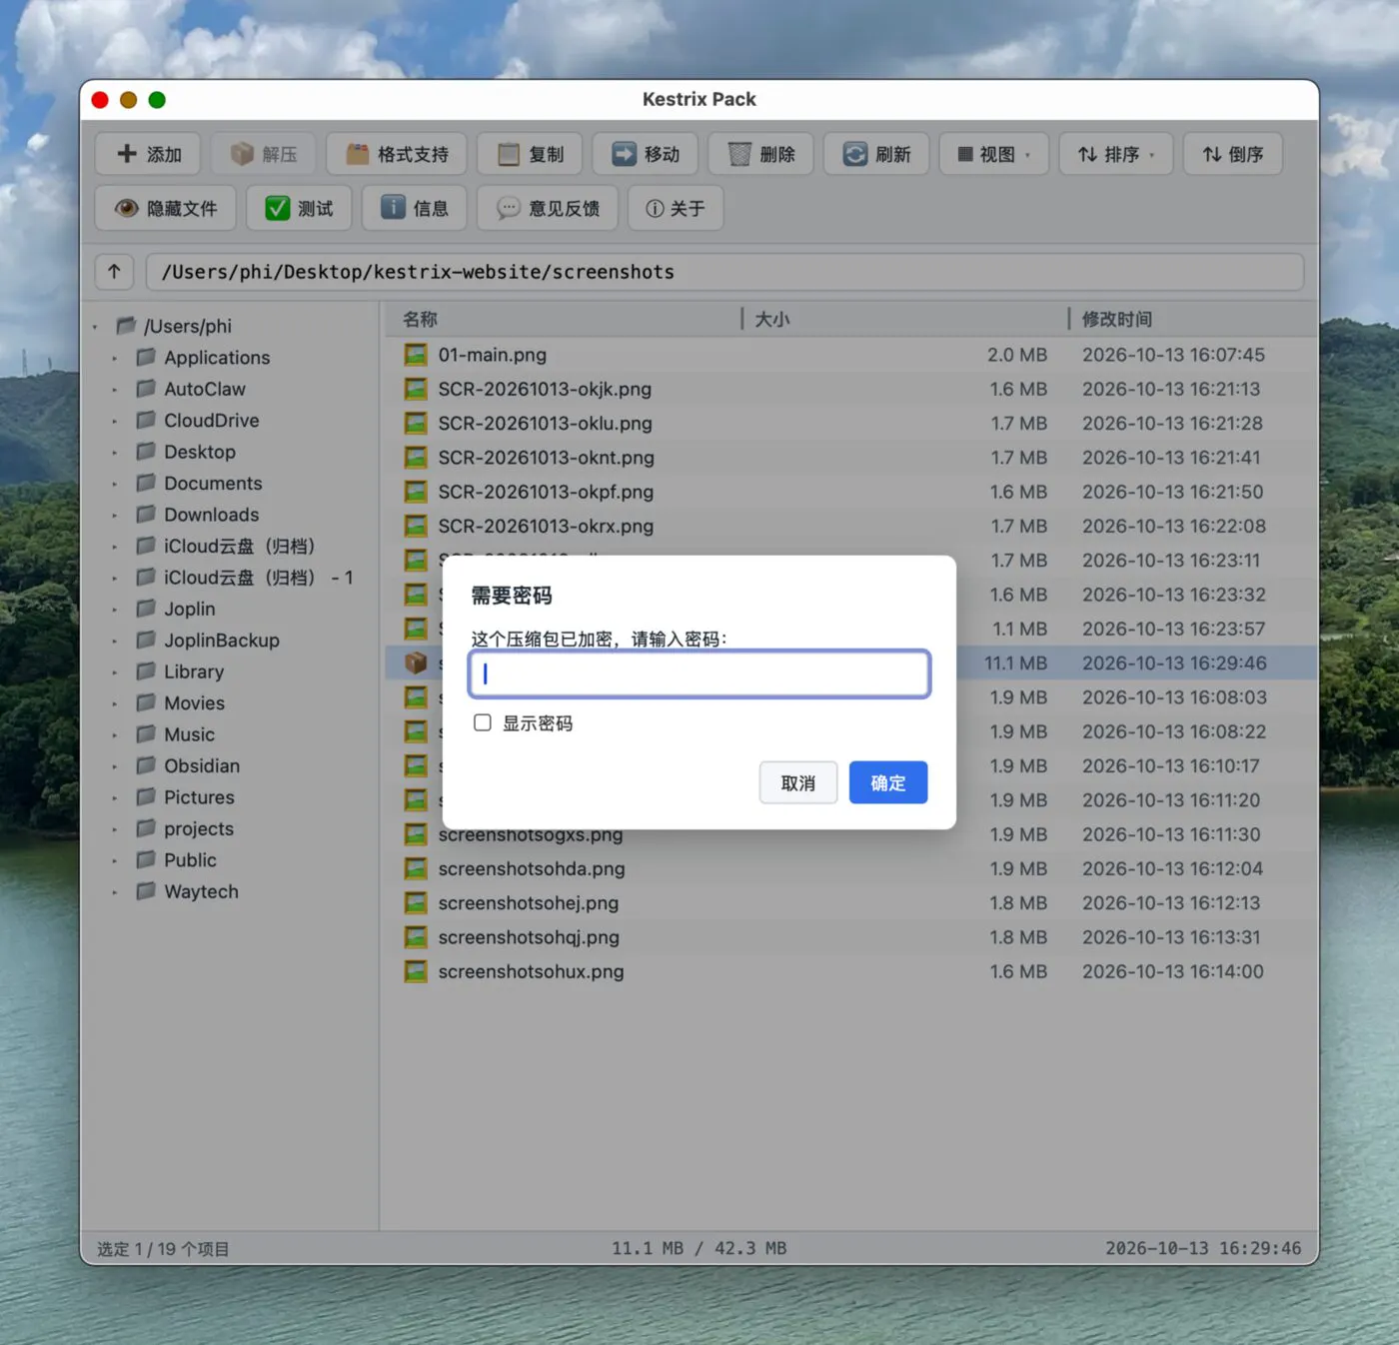Select the Pictures folder in the tree
The height and width of the screenshot is (1345, 1399).
[199, 797]
